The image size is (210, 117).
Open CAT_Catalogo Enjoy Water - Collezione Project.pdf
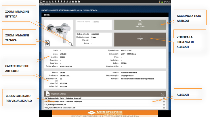tap(63, 102)
